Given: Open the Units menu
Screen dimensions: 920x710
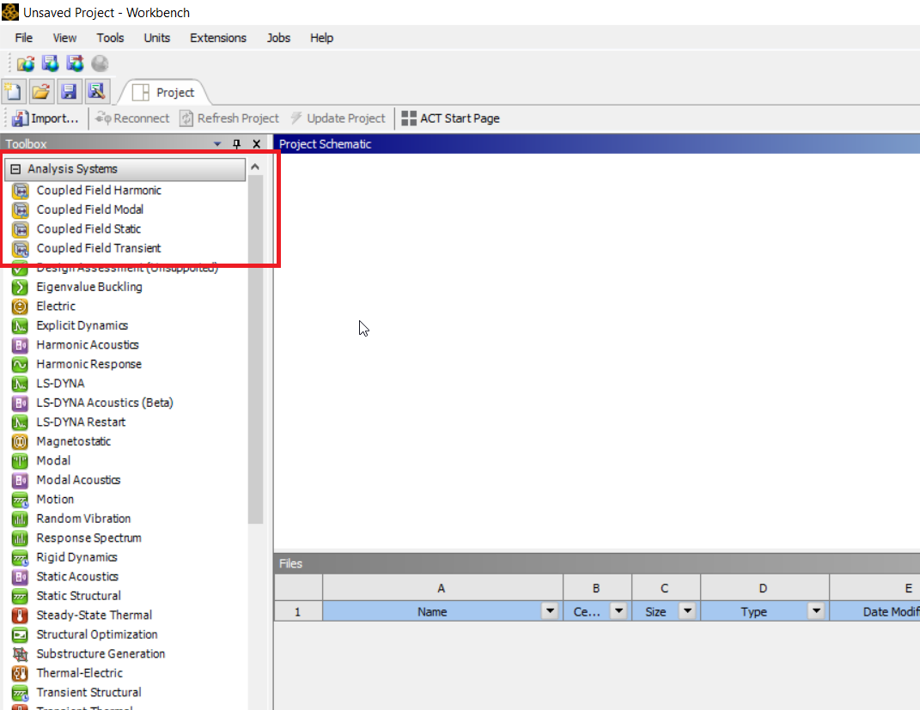Looking at the screenshot, I should pos(156,38).
